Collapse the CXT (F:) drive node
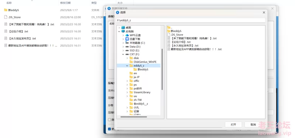Image resolution: width=295 pixels, height=138 pixels. point(123,54)
